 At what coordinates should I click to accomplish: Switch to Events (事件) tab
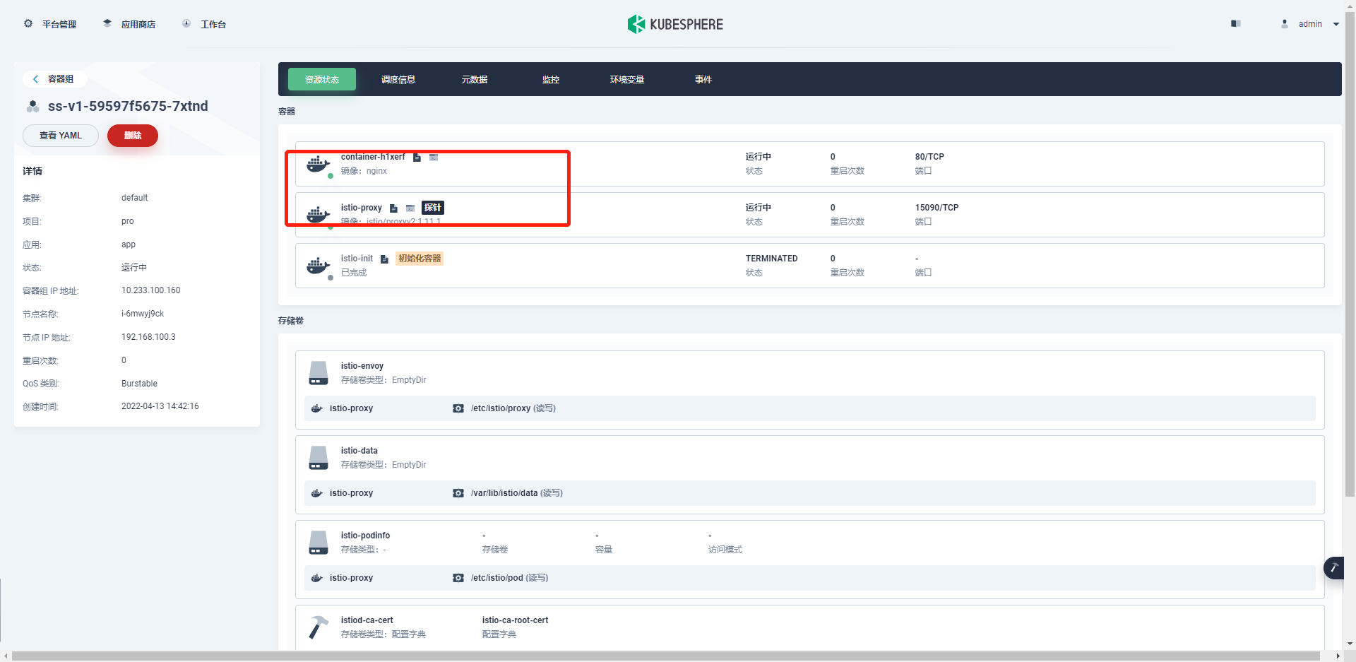coord(703,79)
